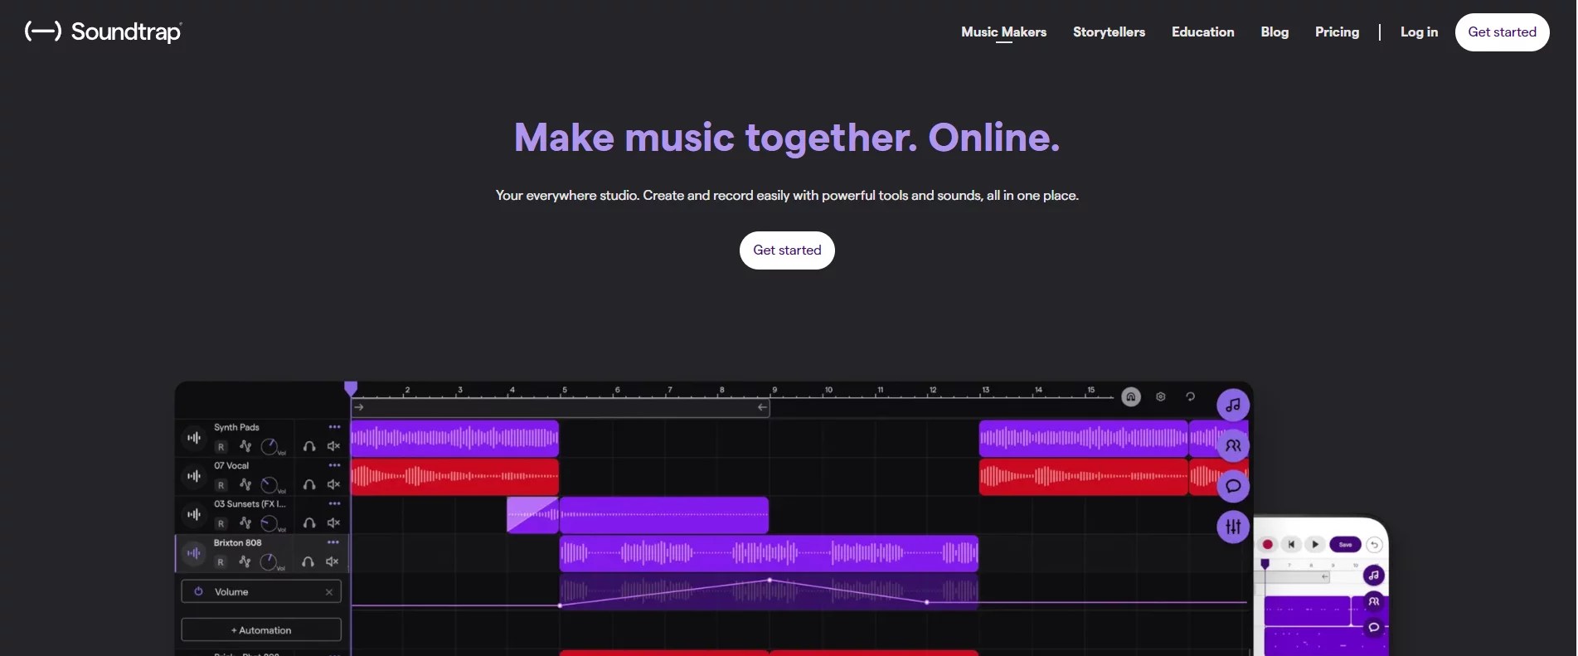1578x656 pixels.
Task: Open automation for Brixton 808 track
Action: tap(245, 561)
